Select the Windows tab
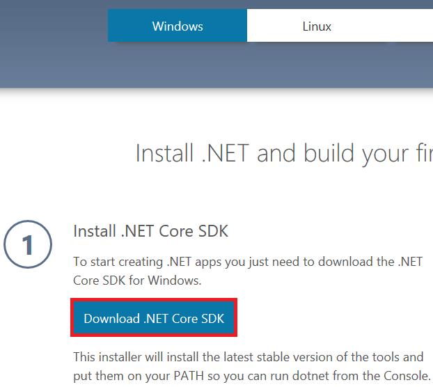This screenshot has width=433, height=387. coord(178,26)
